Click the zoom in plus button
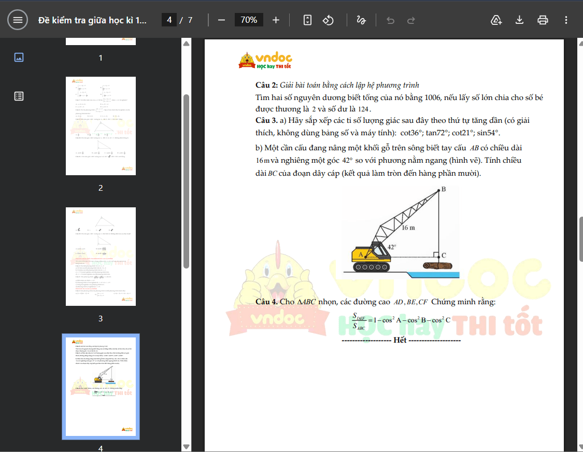Image resolution: width=583 pixels, height=452 pixels. click(276, 20)
